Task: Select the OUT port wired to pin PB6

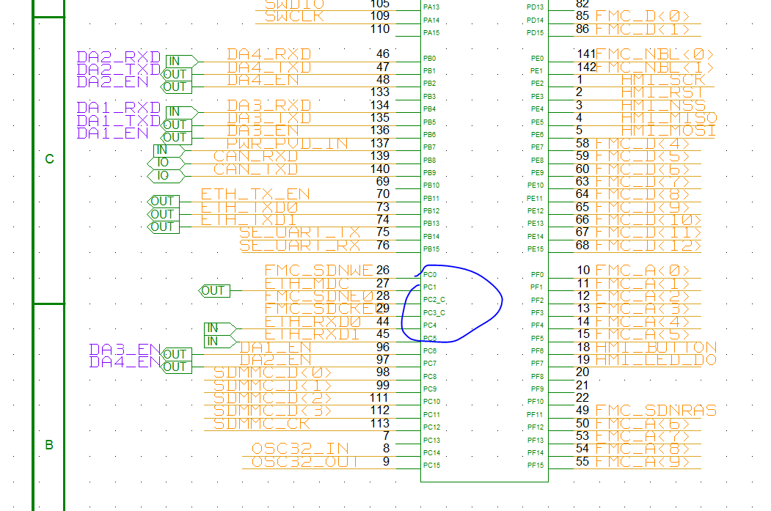Action: (175, 138)
